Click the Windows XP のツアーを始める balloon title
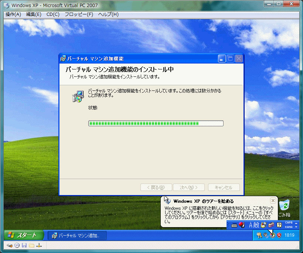The height and width of the screenshot is (253, 303). pyautogui.click(x=204, y=201)
